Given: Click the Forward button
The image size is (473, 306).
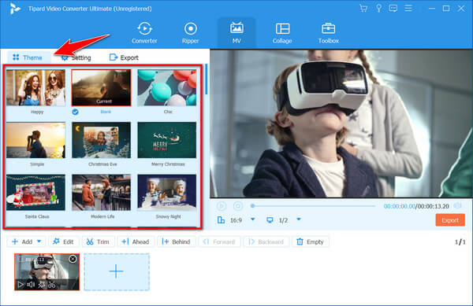Looking at the screenshot, I should [x=219, y=241].
